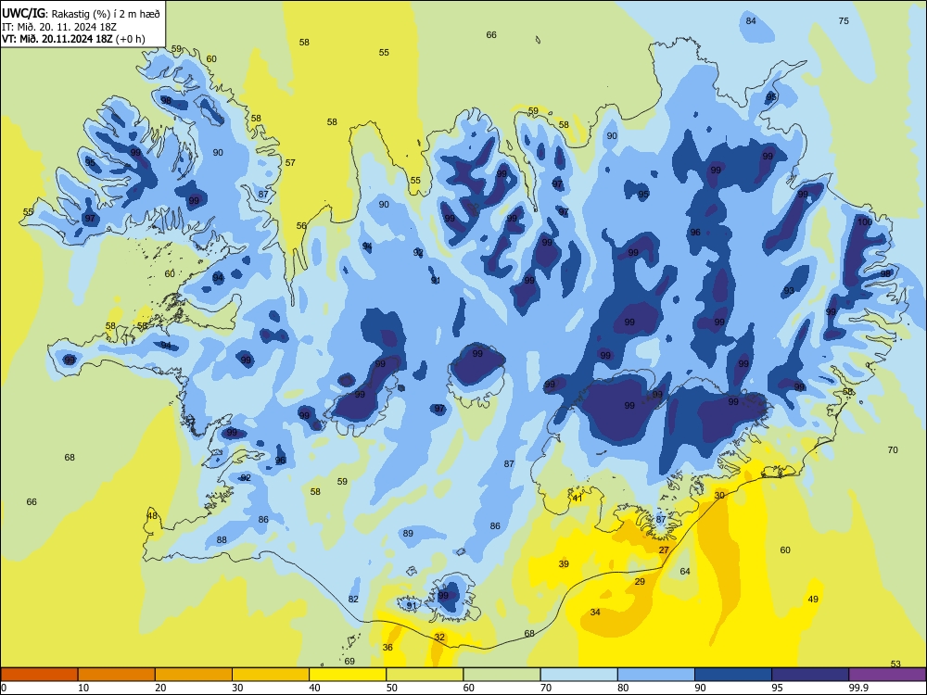Screen dimensions: 927x695
Task: Click the '57' humidity value on the map
Action: (290, 162)
